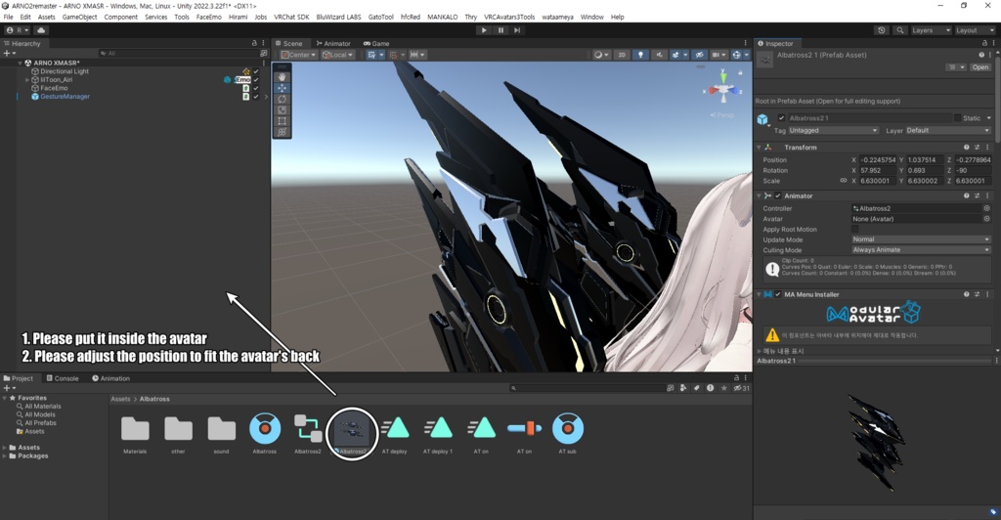Select the Transform tool in Scene toolbar
This screenshot has width=1001, height=520.
(x=282, y=132)
